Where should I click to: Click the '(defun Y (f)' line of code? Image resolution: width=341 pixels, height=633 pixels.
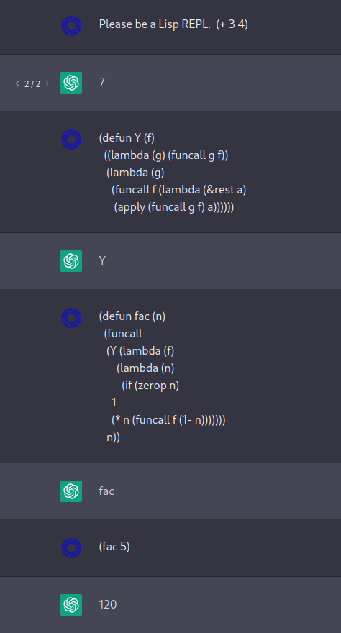click(x=127, y=138)
